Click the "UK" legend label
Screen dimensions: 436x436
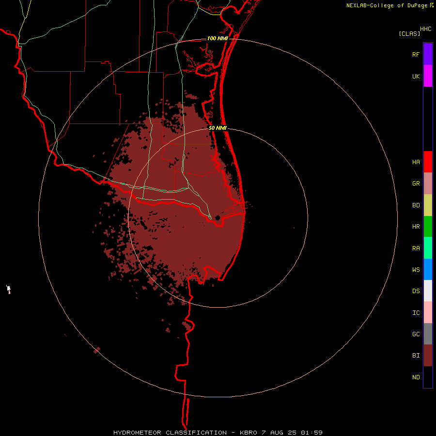pos(416,77)
